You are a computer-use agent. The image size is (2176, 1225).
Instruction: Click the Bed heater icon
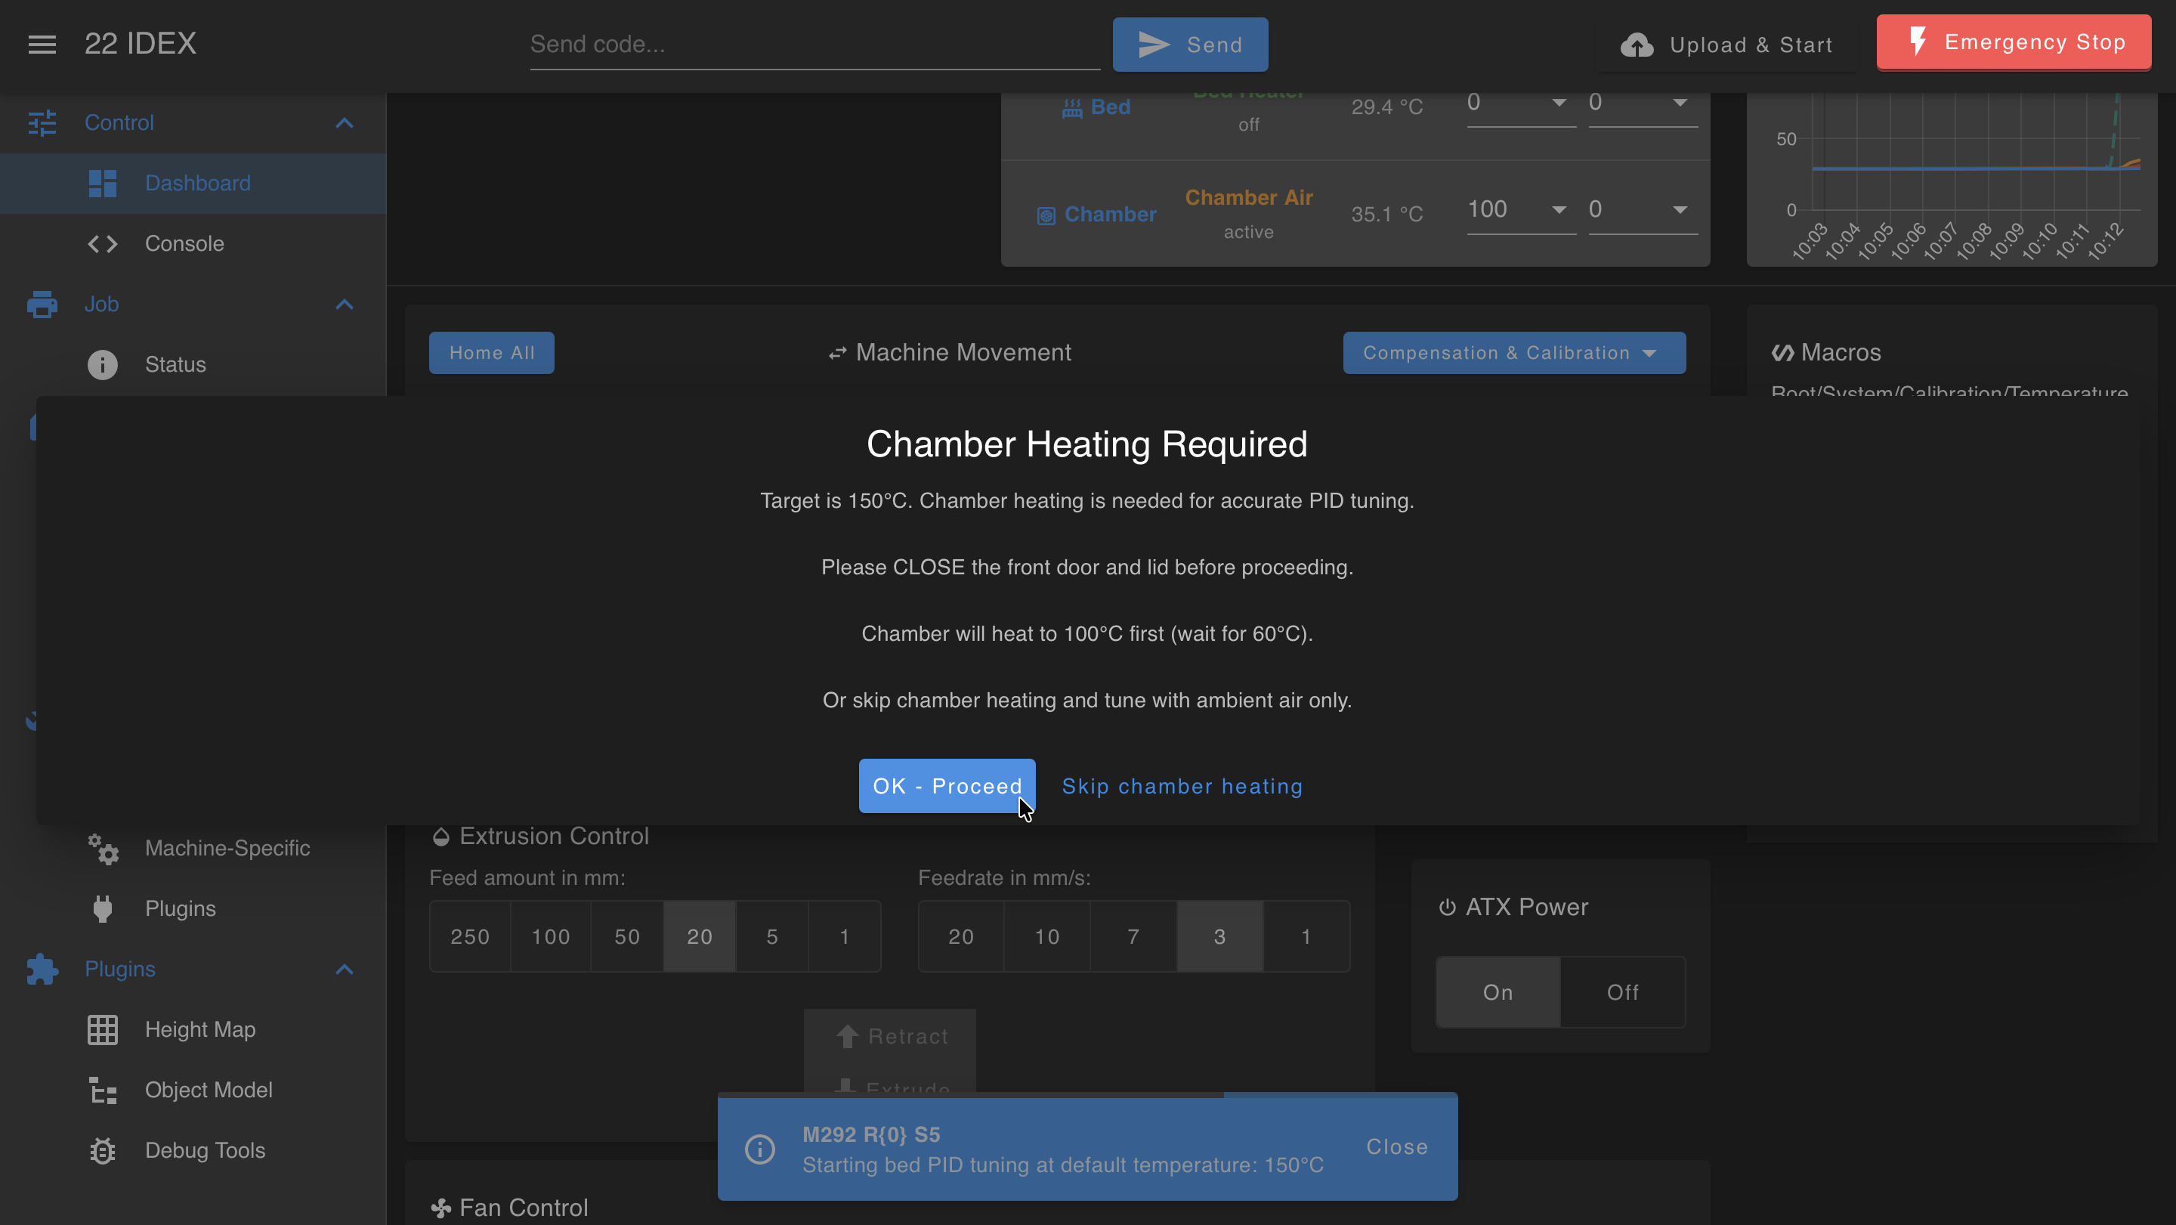click(1072, 107)
